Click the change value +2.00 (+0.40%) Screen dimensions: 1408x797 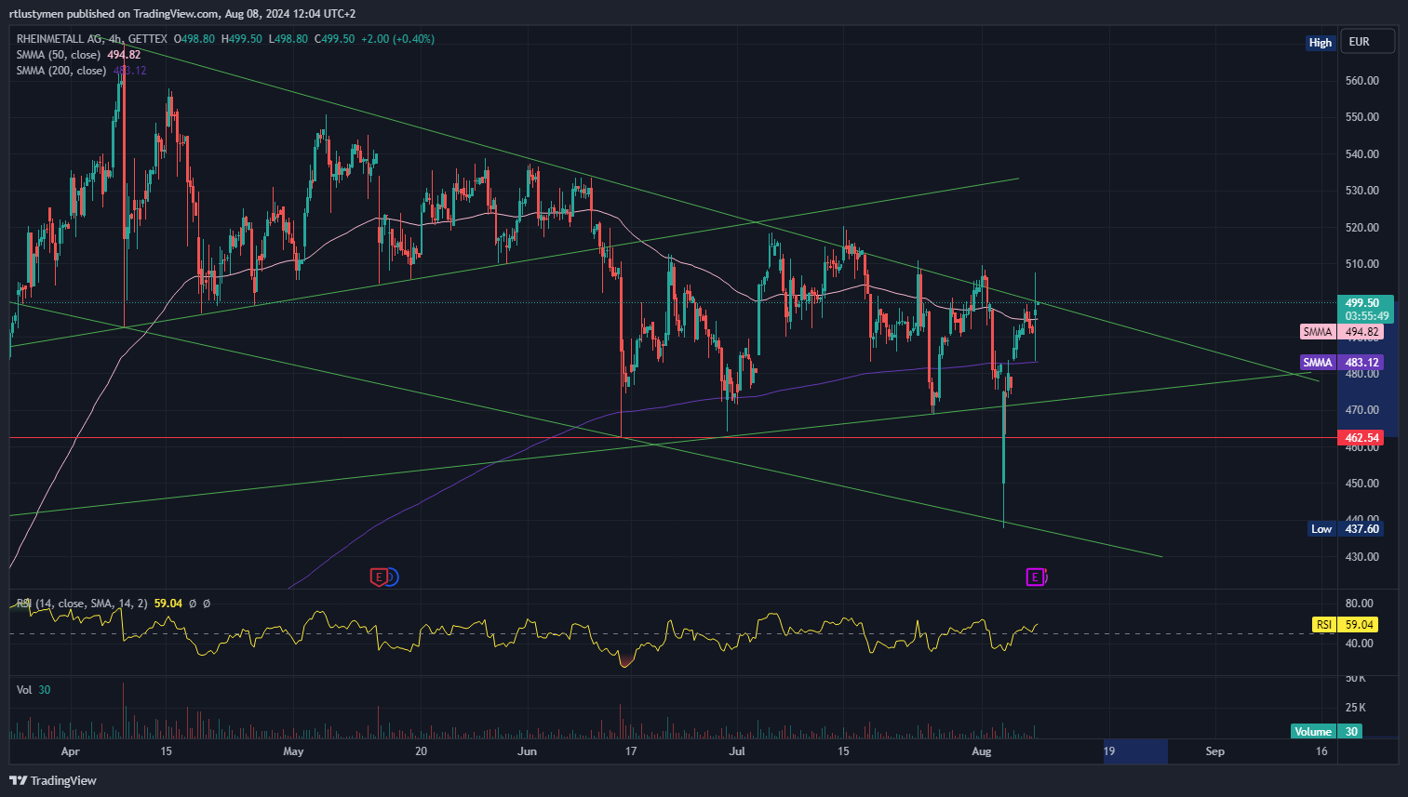point(397,39)
